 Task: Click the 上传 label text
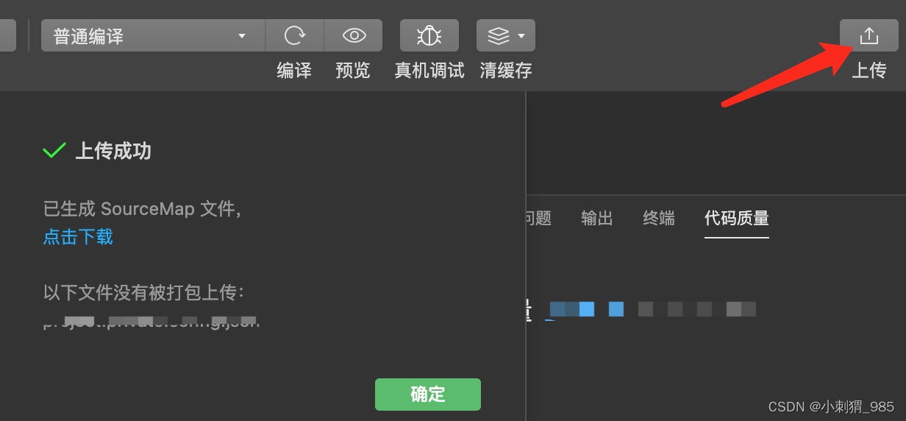[x=869, y=71]
